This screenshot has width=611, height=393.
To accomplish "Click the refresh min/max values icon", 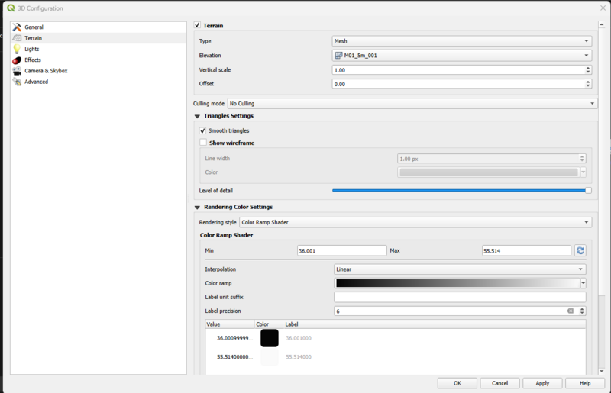I will point(580,250).
